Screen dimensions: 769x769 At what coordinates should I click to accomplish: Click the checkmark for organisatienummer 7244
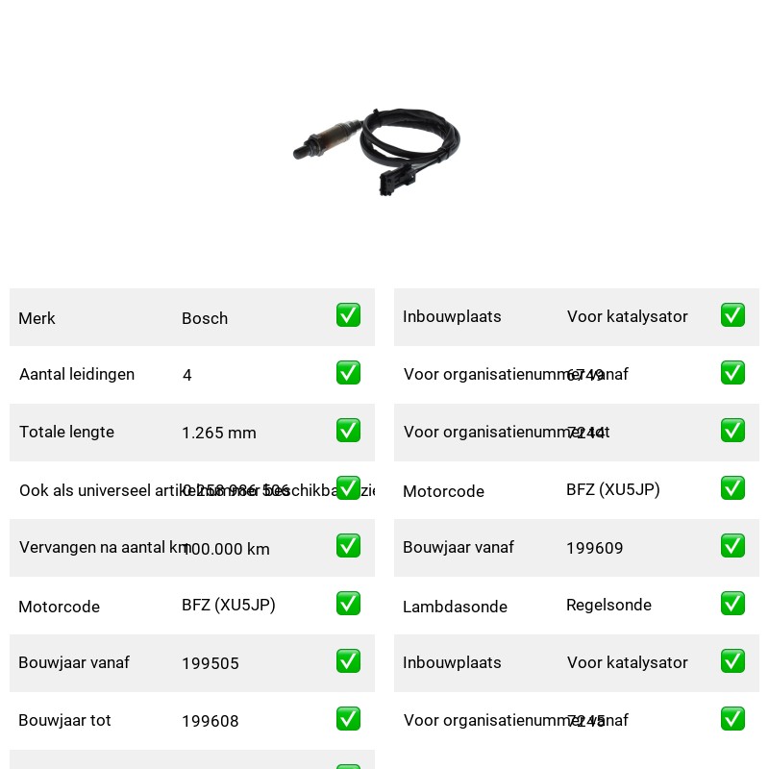coord(732,430)
